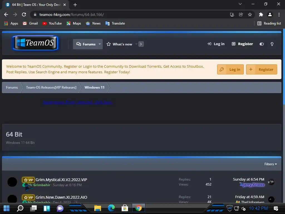Click Jerry_Xristos small avatar thumbnail
The image size is (285, 214).
[271, 182]
